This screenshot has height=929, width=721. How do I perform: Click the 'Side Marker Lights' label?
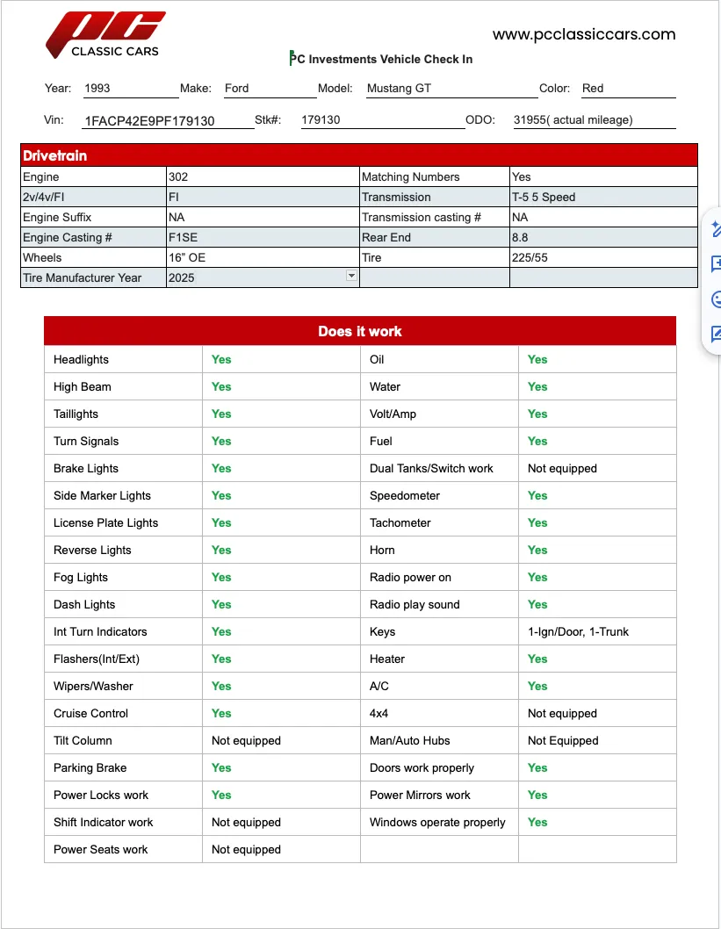[x=102, y=496]
